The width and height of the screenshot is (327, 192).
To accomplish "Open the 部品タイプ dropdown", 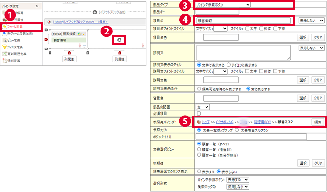I will (x=223, y=5).
